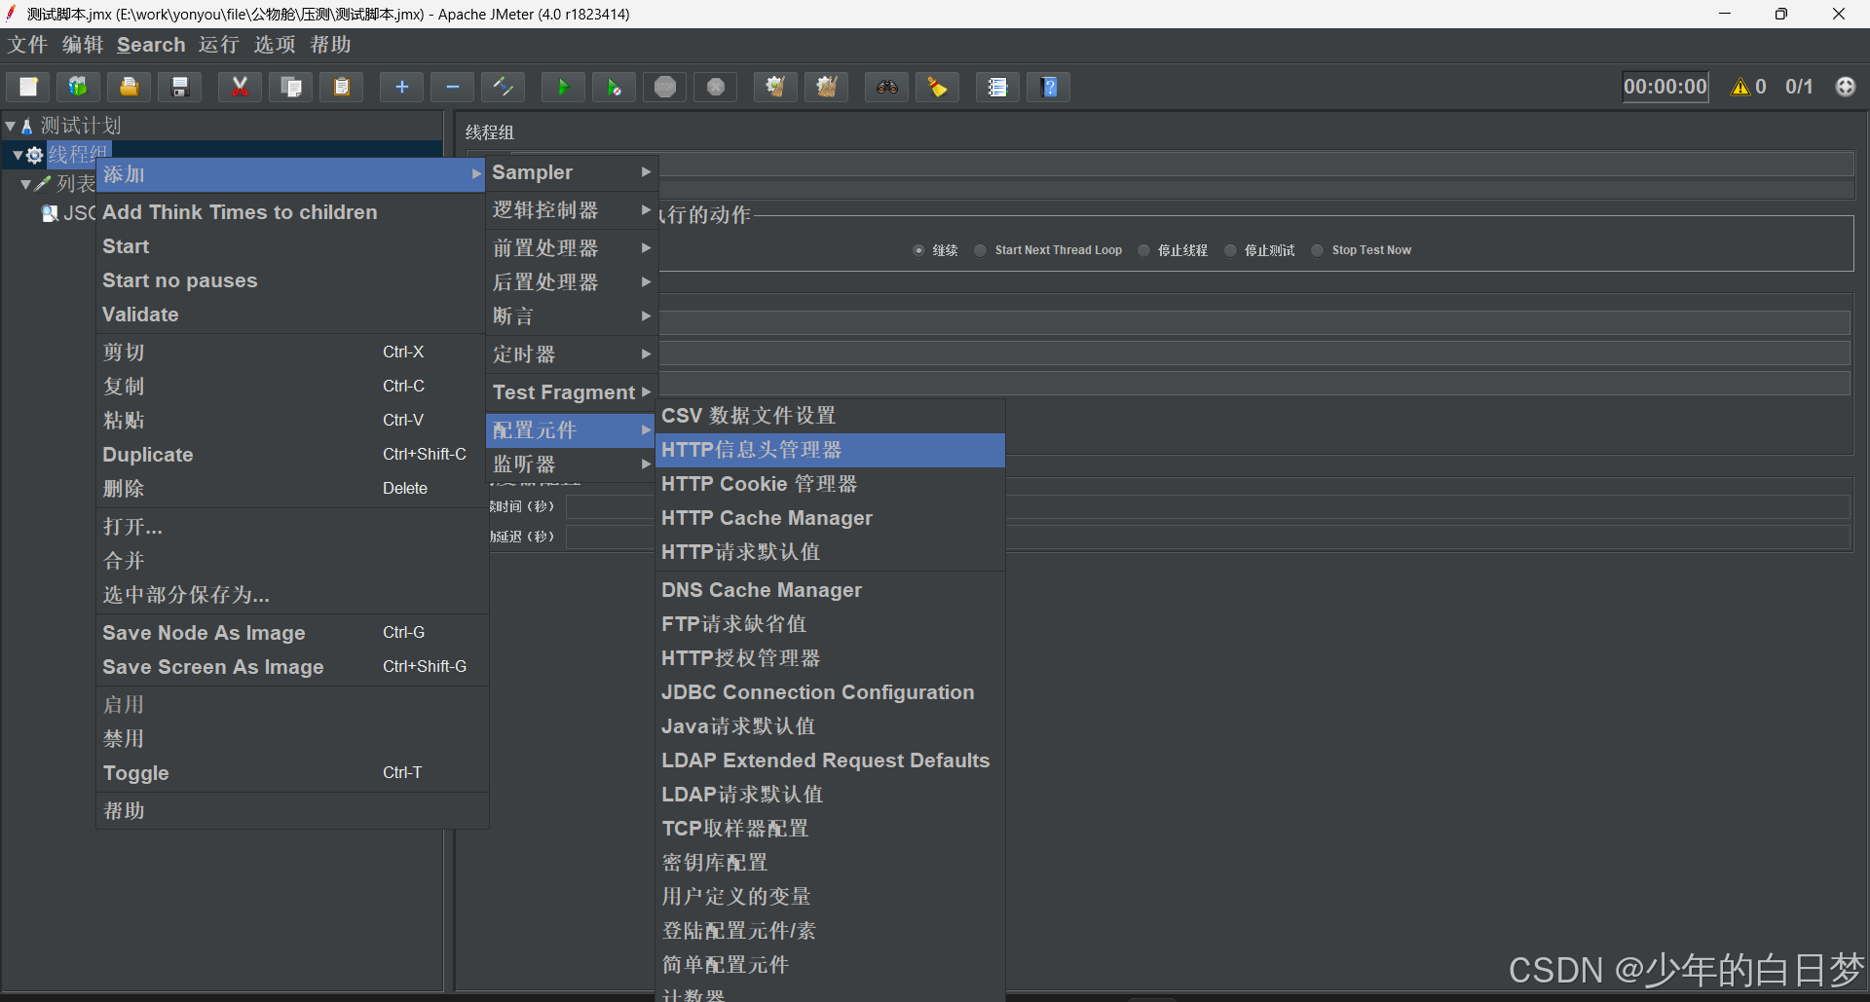Select the Start Next Thread Loop option
The width and height of the screenshot is (1870, 1002).
(980, 250)
